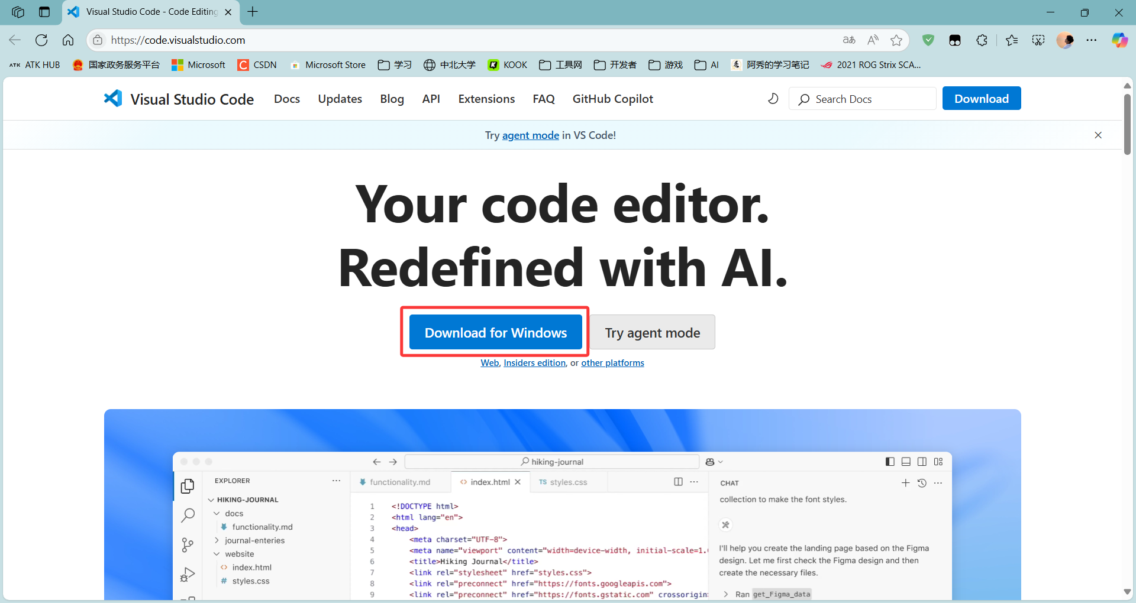This screenshot has width=1136, height=603.
Task: Open the Microsoft Store bookmark
Action: 328,65
